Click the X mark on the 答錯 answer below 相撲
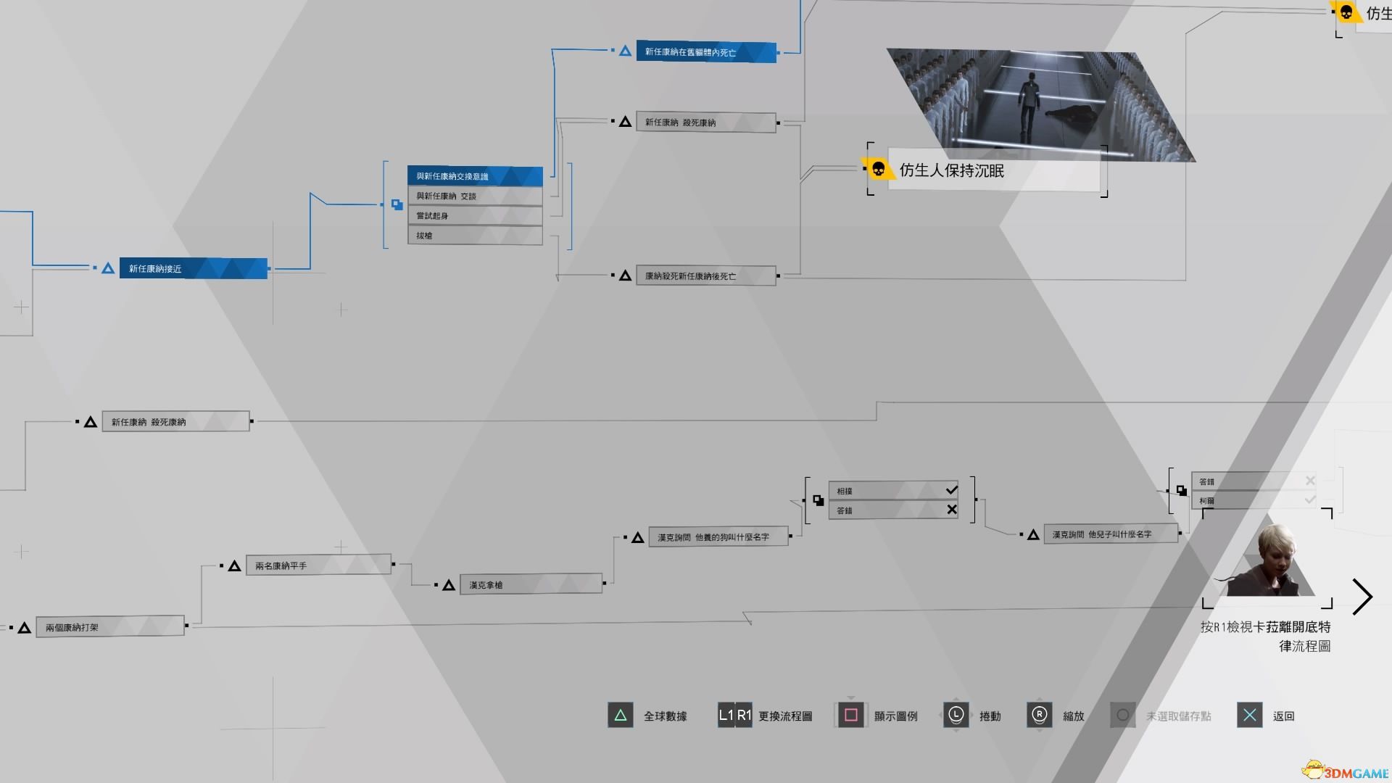Image resolution: width=1392 pixels, height=783 pixels. (952, 510)
